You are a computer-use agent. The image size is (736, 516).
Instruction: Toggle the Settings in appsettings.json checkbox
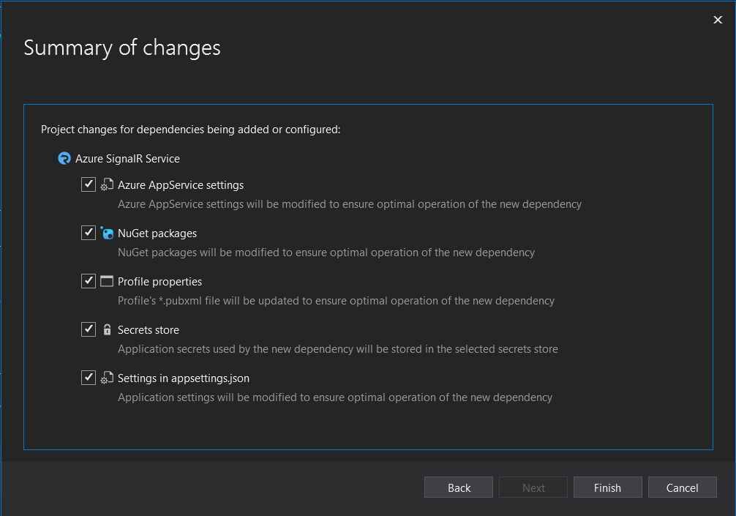pyautogui.click(x=89, y=378)
